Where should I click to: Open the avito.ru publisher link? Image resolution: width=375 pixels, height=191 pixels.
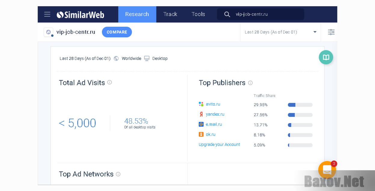pyautogui.click(x=213, y=104)
